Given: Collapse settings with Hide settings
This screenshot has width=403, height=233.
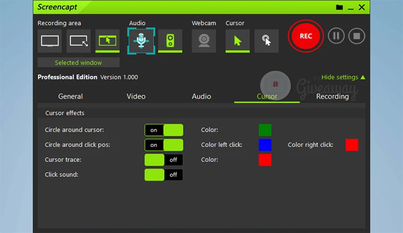Looking at the screenshot, I should (343, 77).
